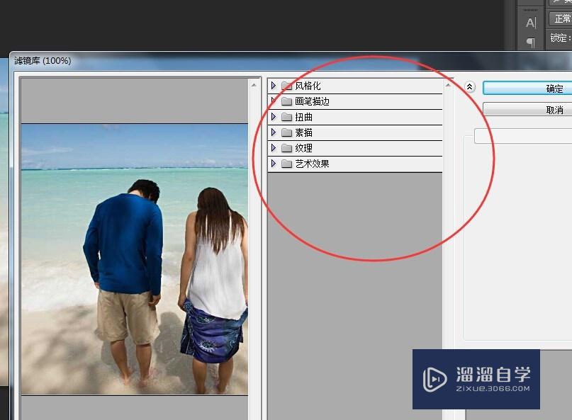Open the Character panel icon in Photoshop

[531, 23]
